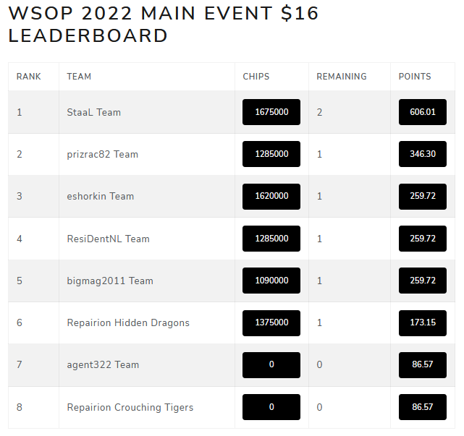Open the Repairion Hidden Dragons team

click(128, 322)
